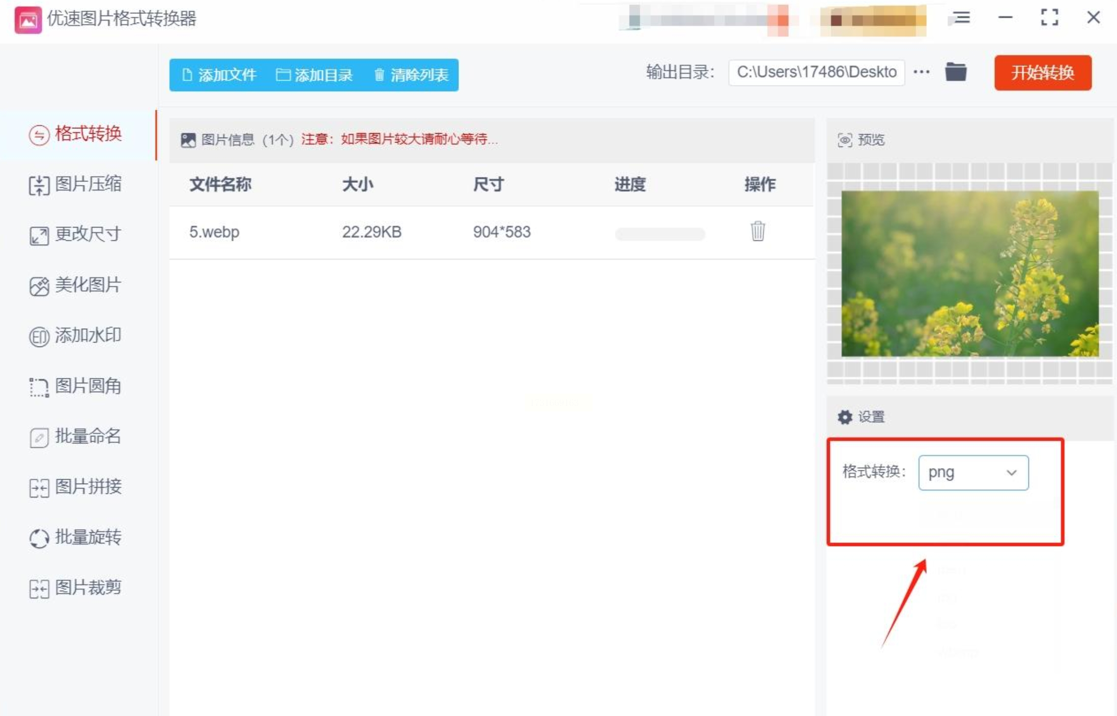Screen dimensions: 1117x716
Task: Click the preview eye icon
Action: click(x=845, y=140)
